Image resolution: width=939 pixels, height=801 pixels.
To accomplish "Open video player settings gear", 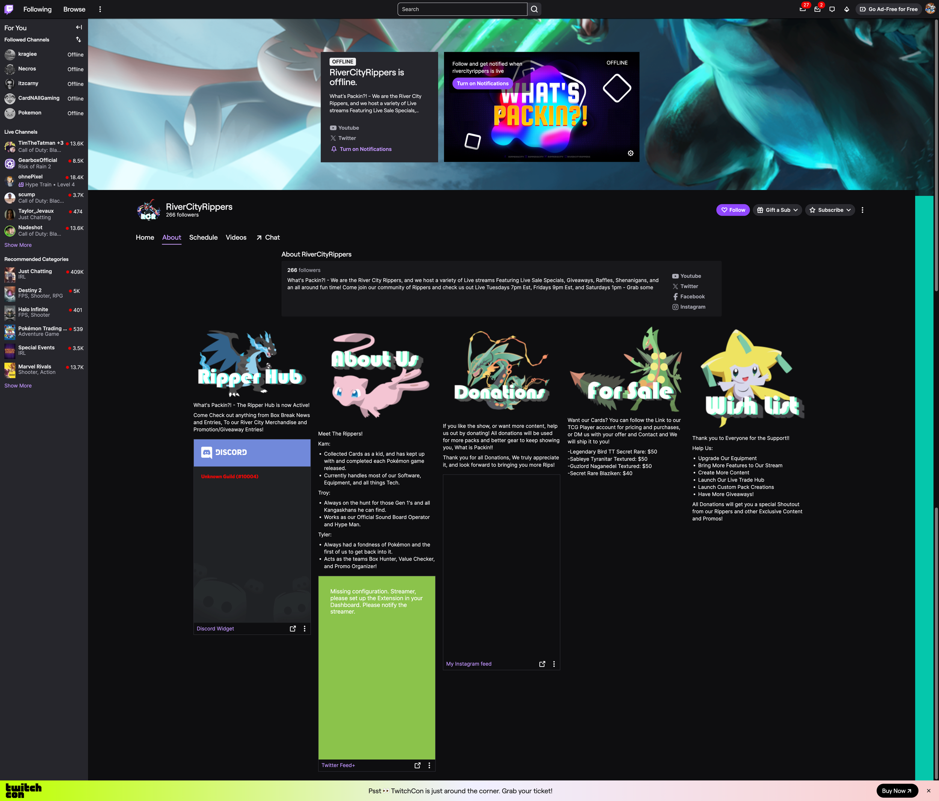I will point(630,153).
